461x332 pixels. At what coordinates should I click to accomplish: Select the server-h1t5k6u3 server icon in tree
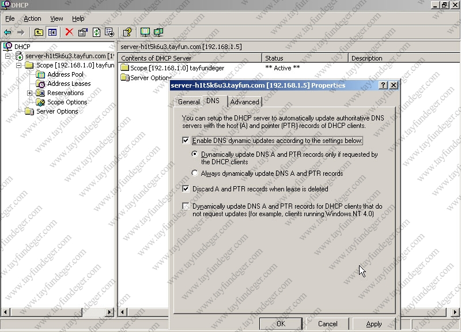pyautogui.click(x=19, y=56)
